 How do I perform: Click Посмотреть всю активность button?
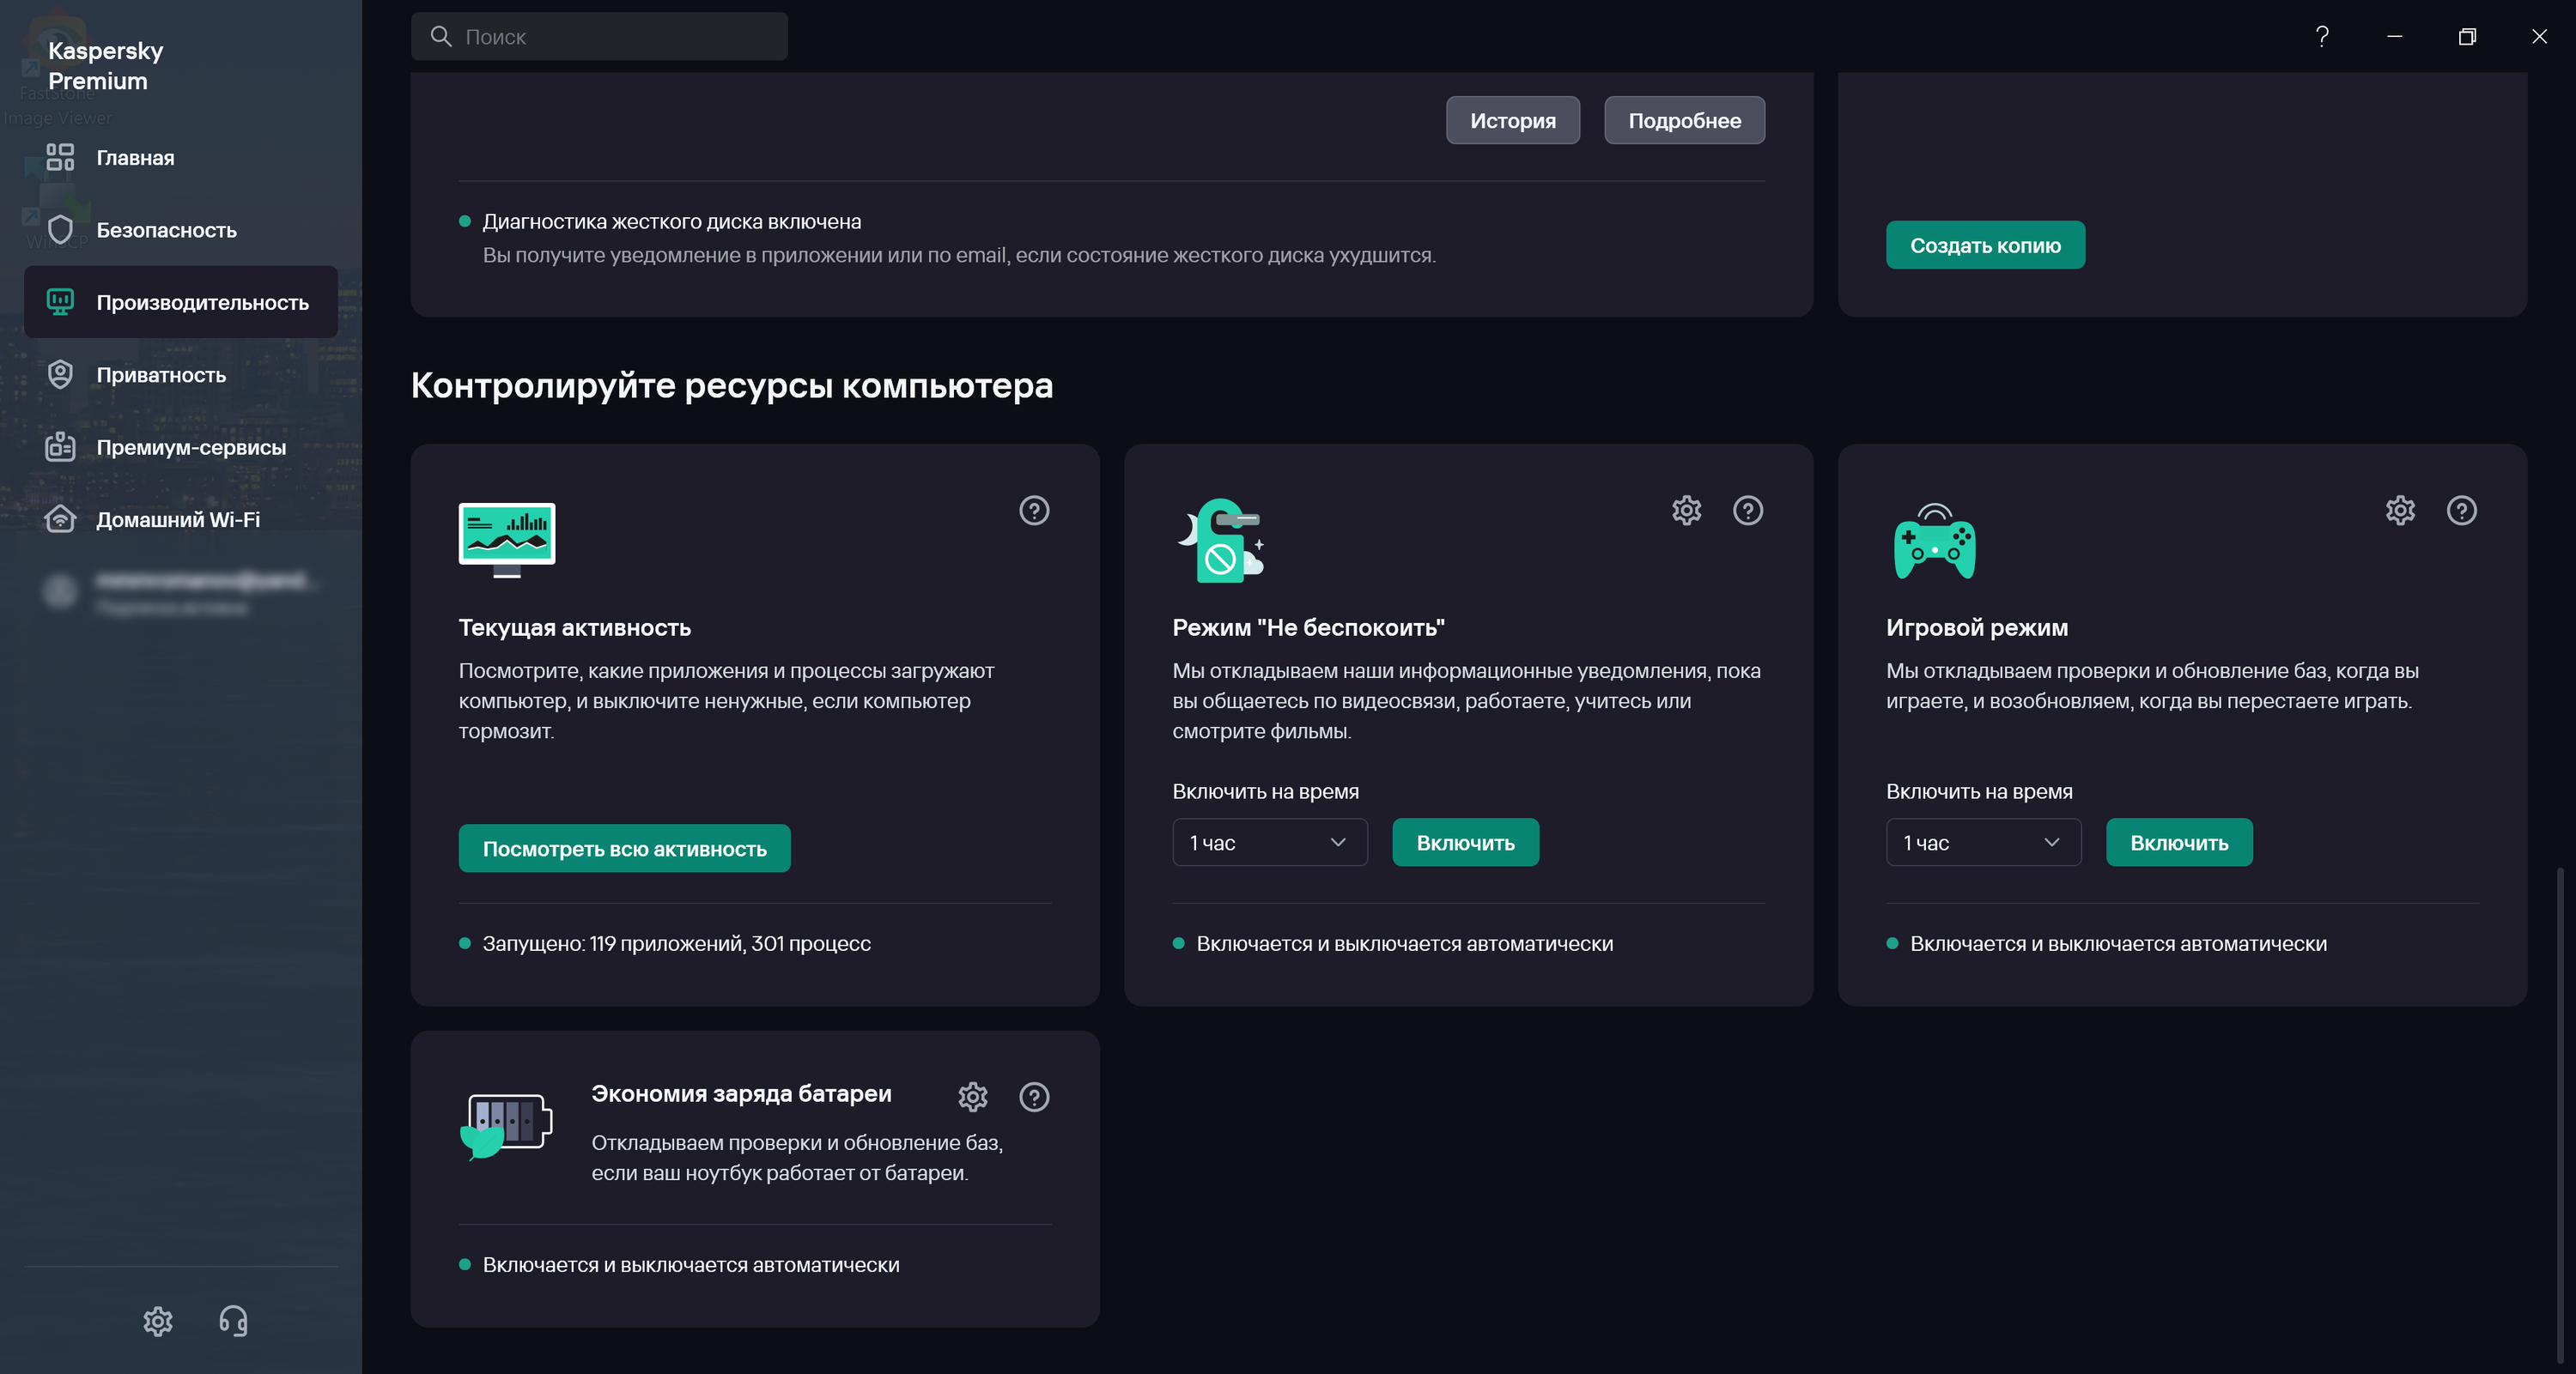click(624, 849)
